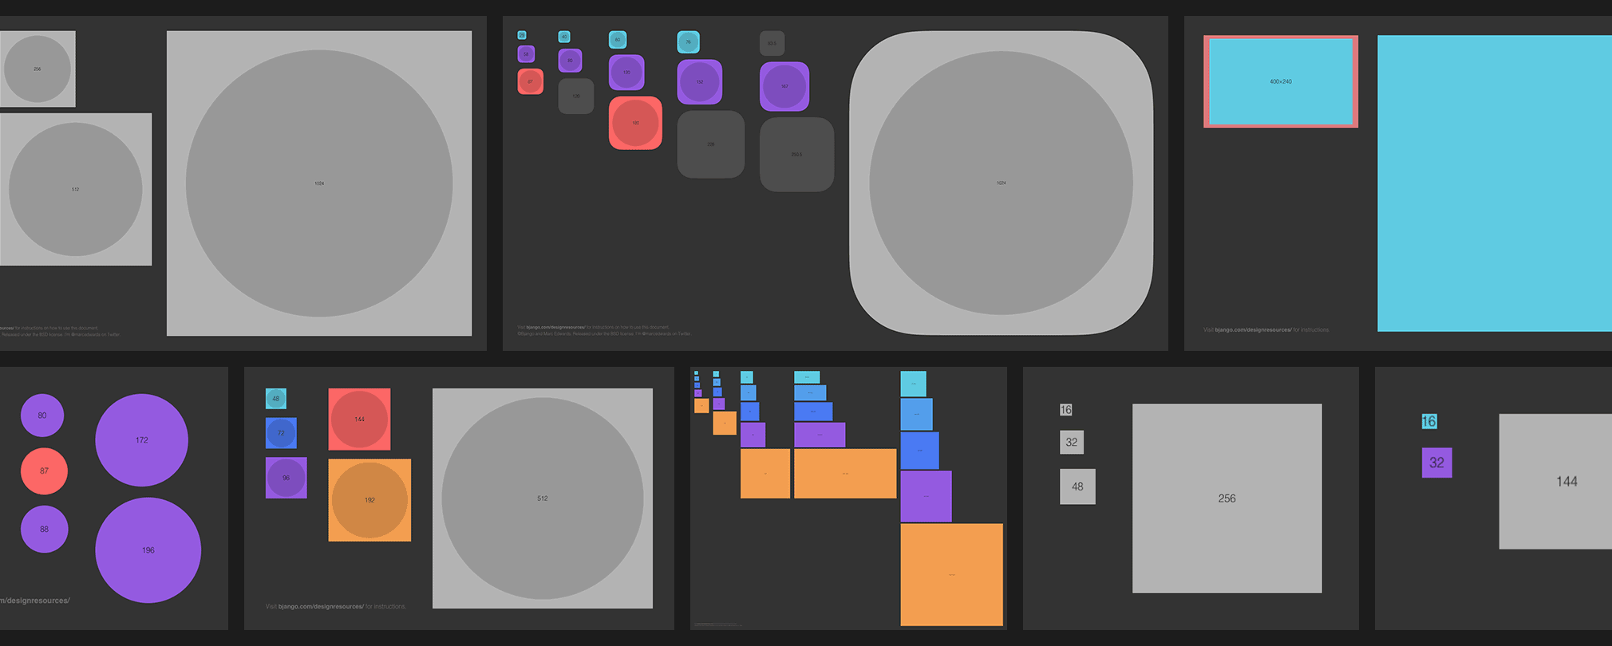Viewport: 1612px width, 646px height.
Task: Select the purple circle labeled 88
Action: tap(44, 529)
